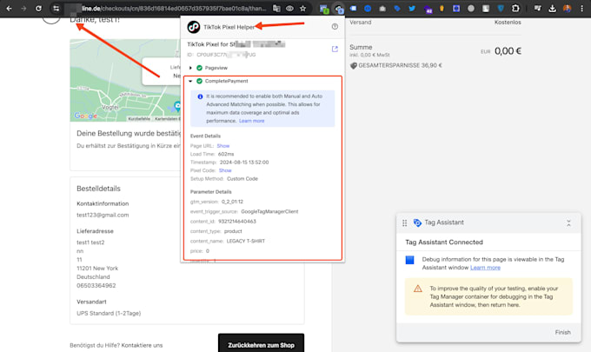Bookmark this page with the star icon
Viewport: 591px width, 352px height.
coord(302,9)
